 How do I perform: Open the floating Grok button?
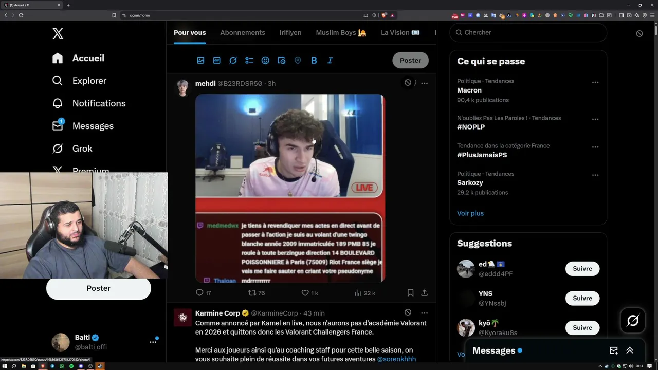coord(633,321)
